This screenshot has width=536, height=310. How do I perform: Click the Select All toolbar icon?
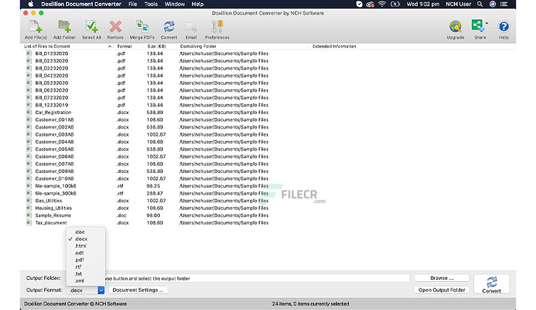coord(91,29)
